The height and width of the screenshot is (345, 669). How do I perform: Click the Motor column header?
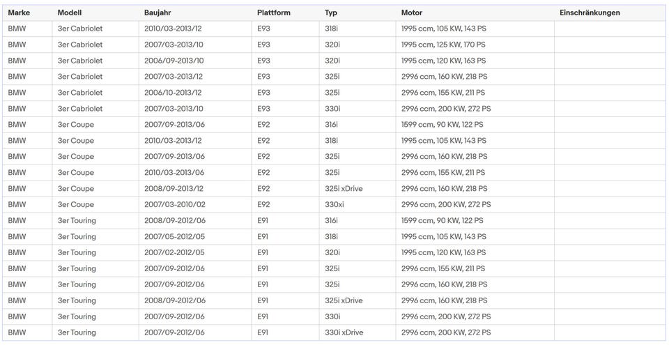coord(475,13)
